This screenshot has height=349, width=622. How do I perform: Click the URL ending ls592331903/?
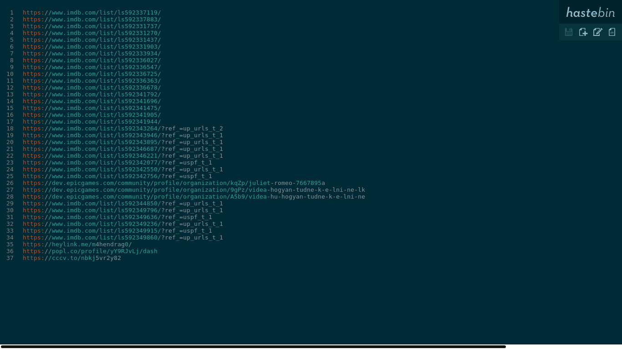pyautogui.click(x=92, y=47)
